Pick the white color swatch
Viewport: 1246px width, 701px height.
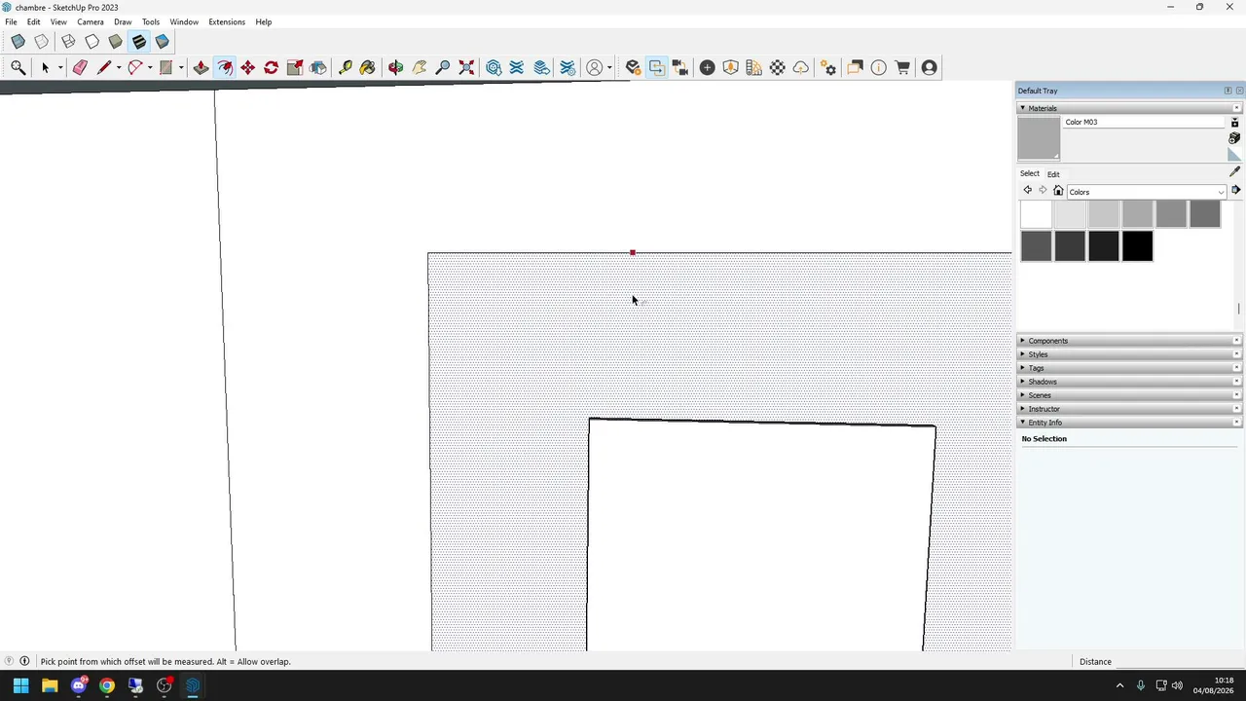[1036, 214]
